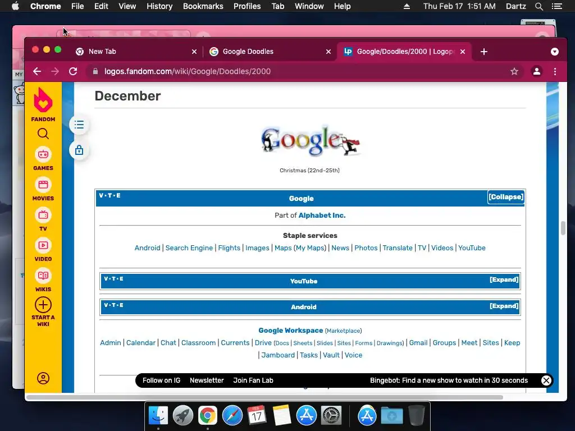Open the Marketplace link
The width and height of the screenshot is (575, 431).
pos(343,331)
